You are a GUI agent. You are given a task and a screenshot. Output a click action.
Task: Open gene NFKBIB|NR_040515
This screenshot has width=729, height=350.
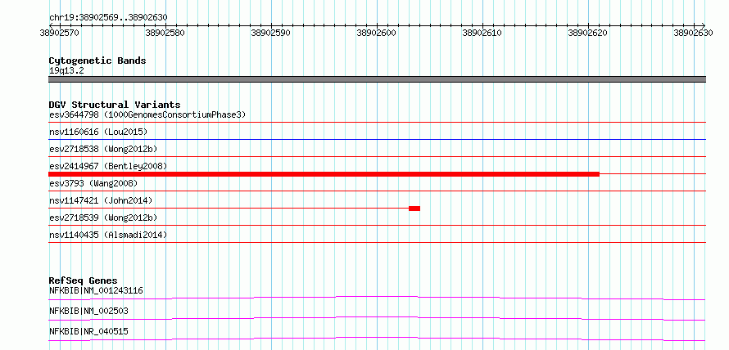click(x=88, y=331)
